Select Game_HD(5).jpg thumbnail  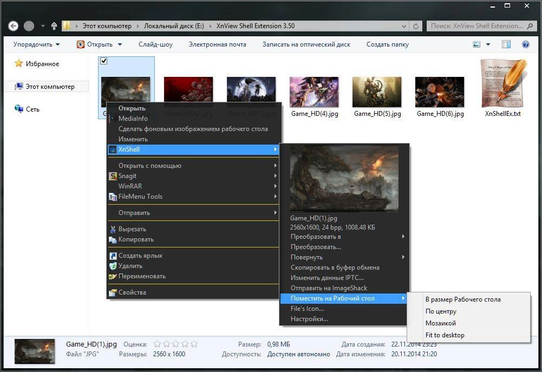(377, 92)
